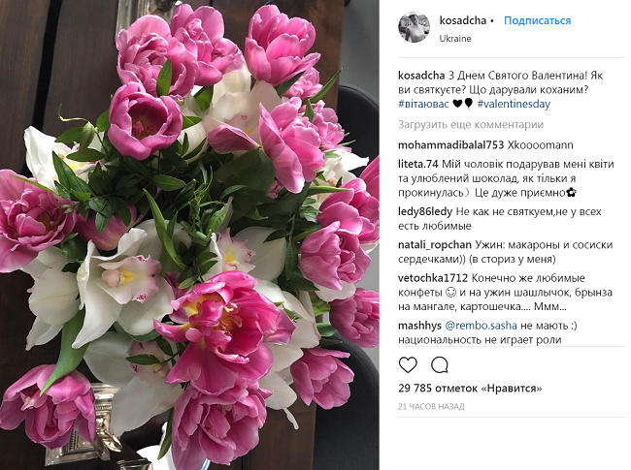Open the #вітаювас hashtag
Image resolution: width=631 pixels, height=470 pixels.
click(423, 104)
